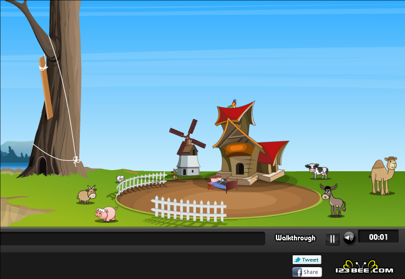Click the distant blue mountains by water
405x279 pixels.
tap(16, 151)
